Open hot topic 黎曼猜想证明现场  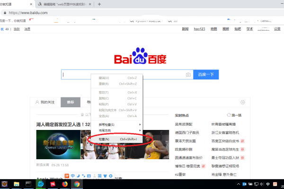[x=225, y=166]
